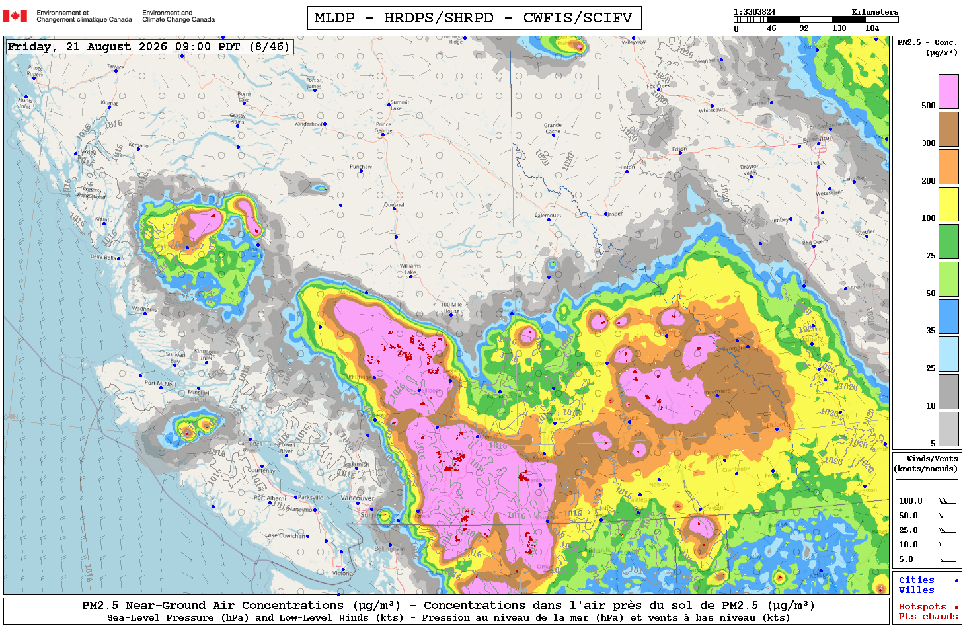
Task: Click the MLDP - HRDPS/SHRPD title box
Action: click(474, 18)
